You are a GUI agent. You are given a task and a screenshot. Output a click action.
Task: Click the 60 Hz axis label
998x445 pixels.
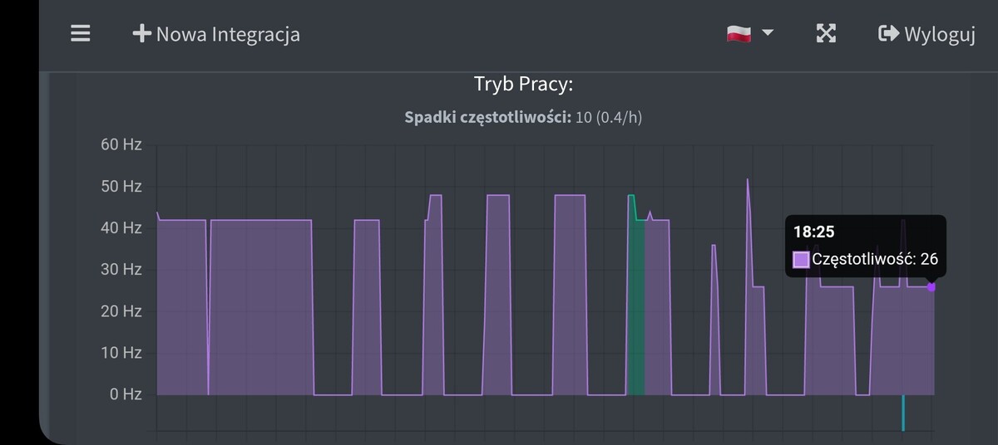121,144
